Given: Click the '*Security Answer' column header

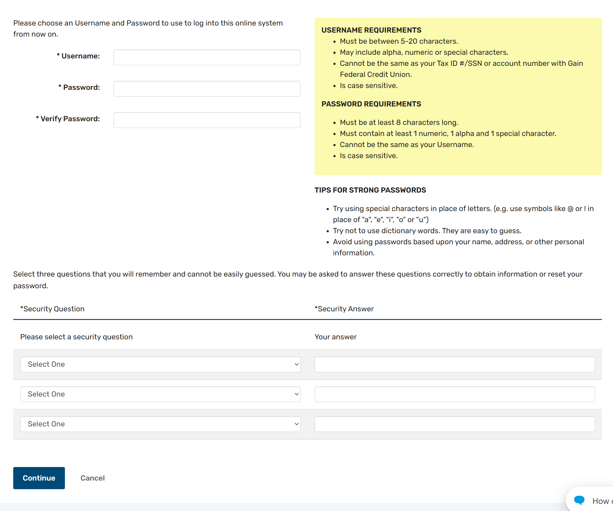Looking at the screenshot, I should tap(344, 309).
